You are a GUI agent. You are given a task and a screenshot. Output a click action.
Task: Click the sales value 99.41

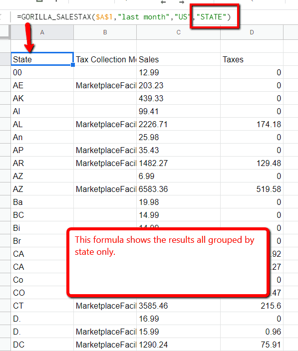178,111
